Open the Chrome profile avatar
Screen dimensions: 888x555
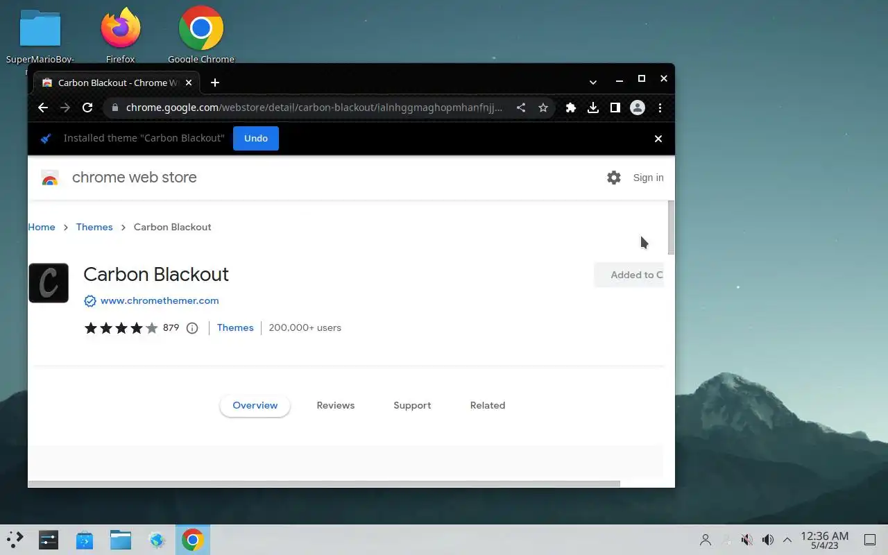[x=638, y=108]
